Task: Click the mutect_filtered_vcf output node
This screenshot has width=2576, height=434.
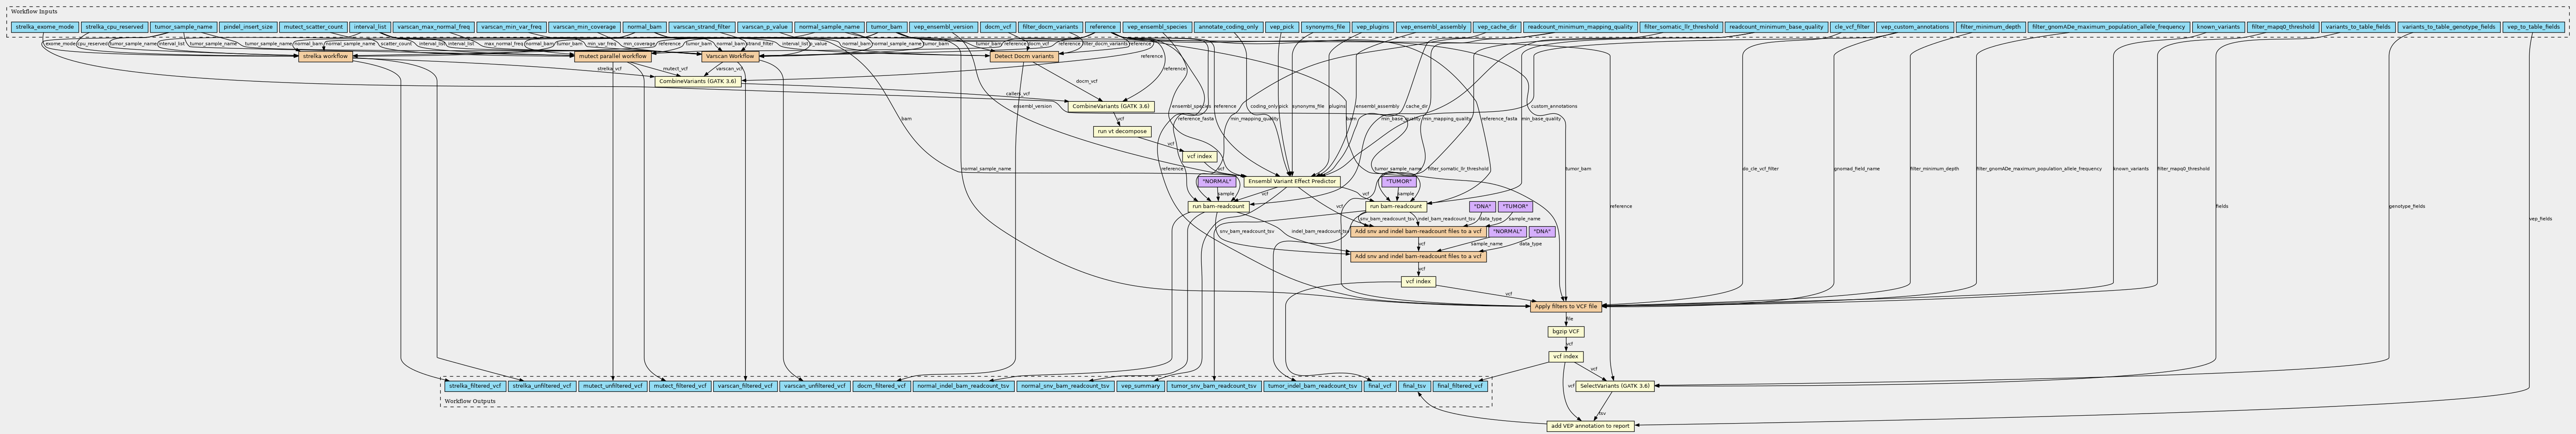Action: coord(679,385)
